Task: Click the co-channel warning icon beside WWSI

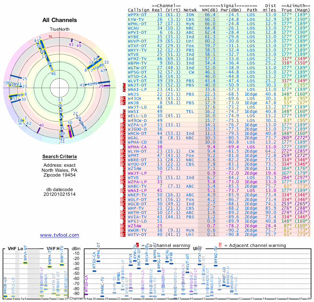Action: tap(124, 111)
